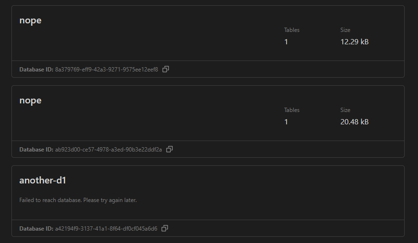This screenshot has width=418, height=243.
Task: Select ID text 8a379769-eff9-42a3-9271-9575ee12eef8
Action: tap(107, 70)
